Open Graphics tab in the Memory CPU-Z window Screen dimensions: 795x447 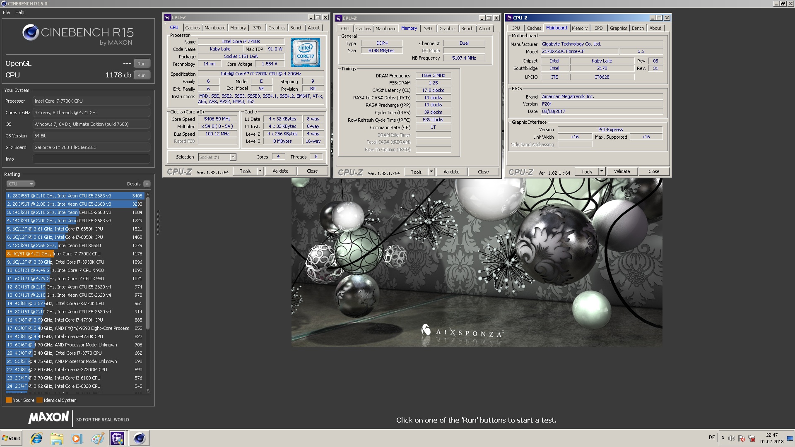click(x=448, y=29)
